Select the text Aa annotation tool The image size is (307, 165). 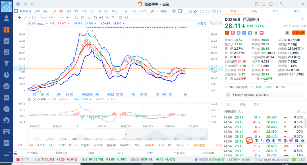pyautogui.click(x=76, y=18)
